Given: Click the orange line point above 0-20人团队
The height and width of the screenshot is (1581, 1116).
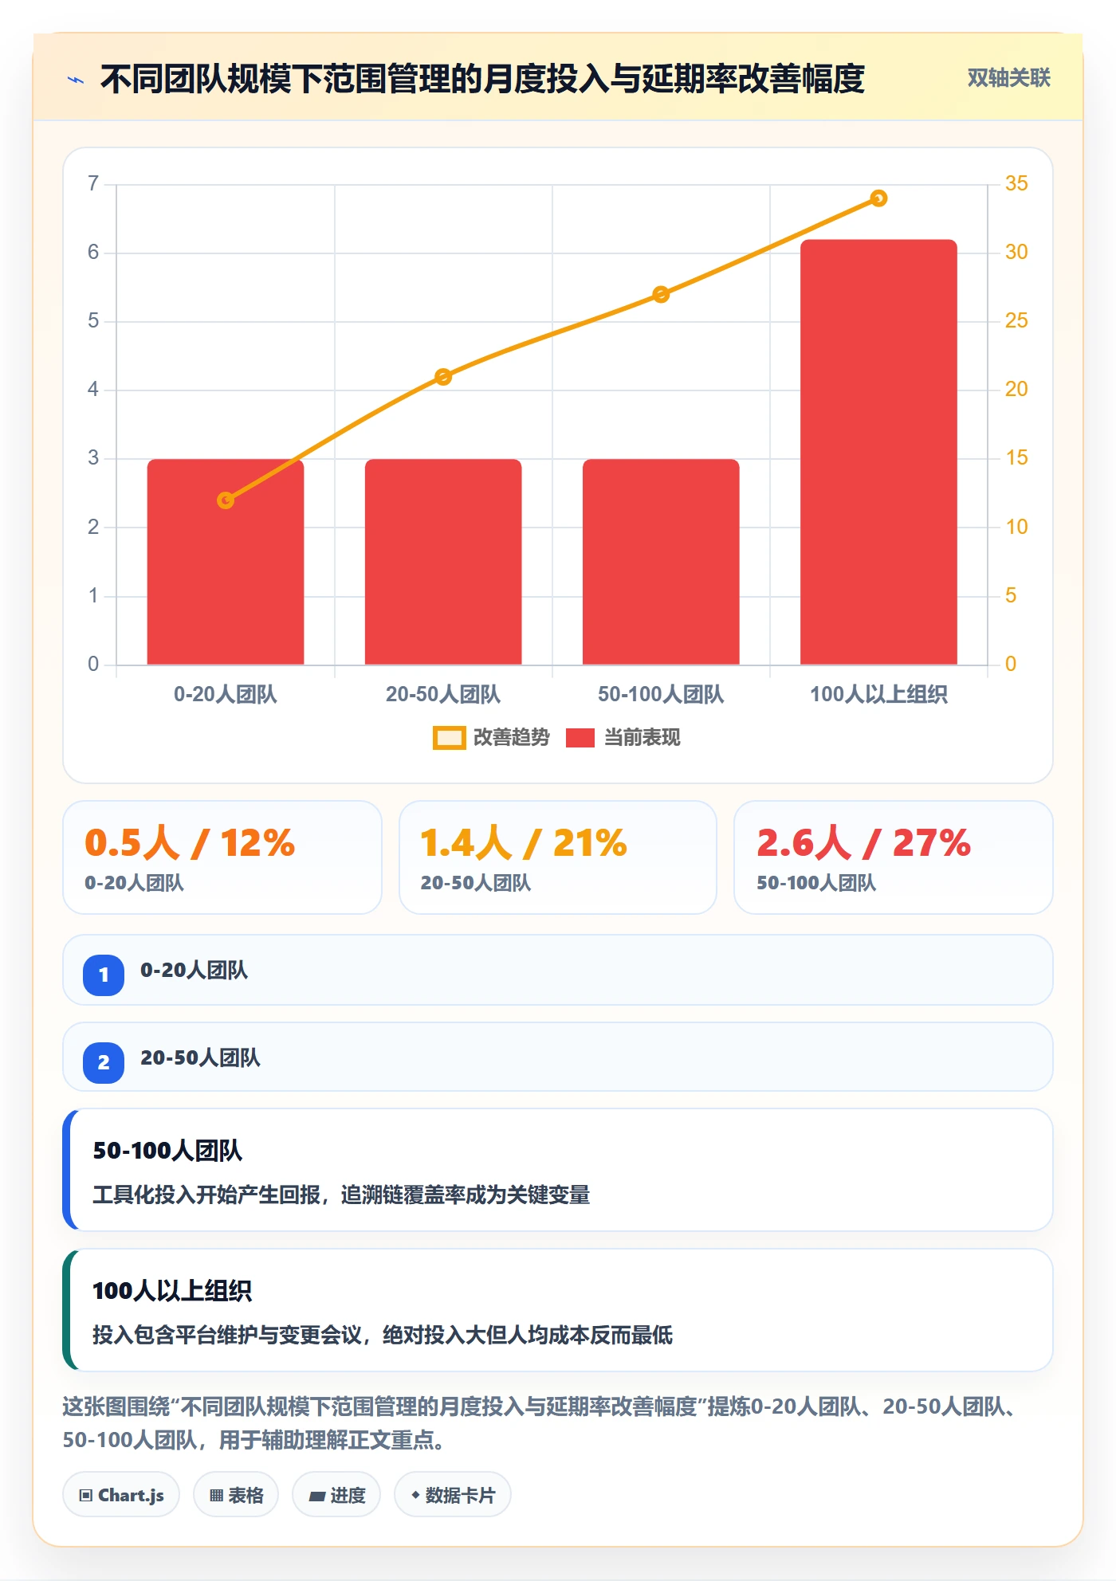Looking at the screenshot, I should tap(226, 500).
